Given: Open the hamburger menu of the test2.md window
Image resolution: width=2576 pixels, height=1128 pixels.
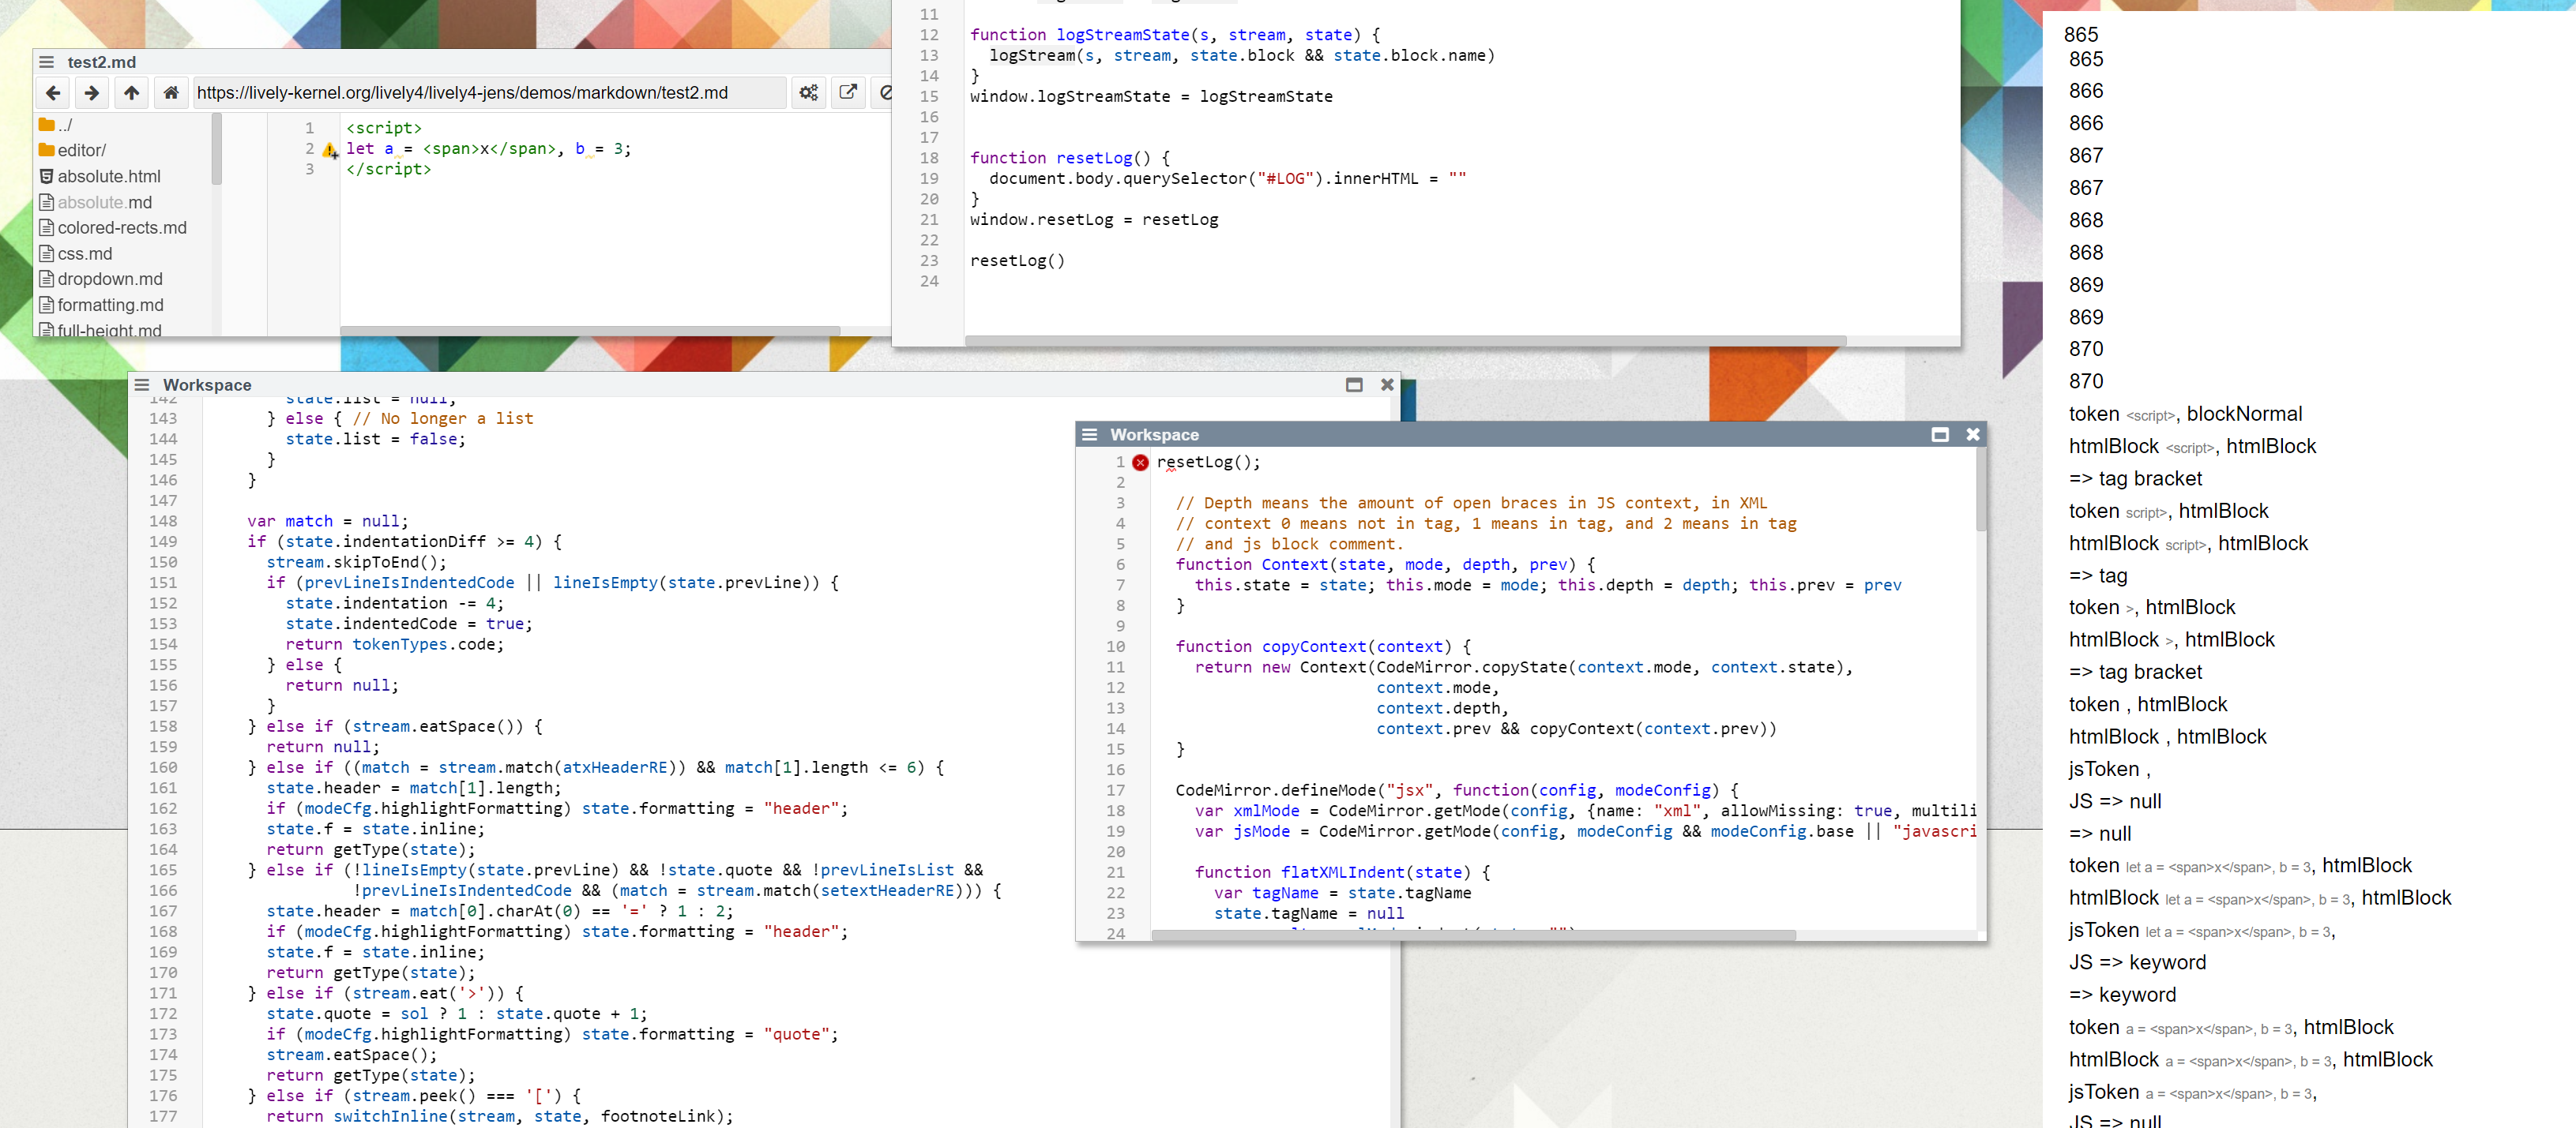Looking at the screenshot, I should [x=46, y=62].
